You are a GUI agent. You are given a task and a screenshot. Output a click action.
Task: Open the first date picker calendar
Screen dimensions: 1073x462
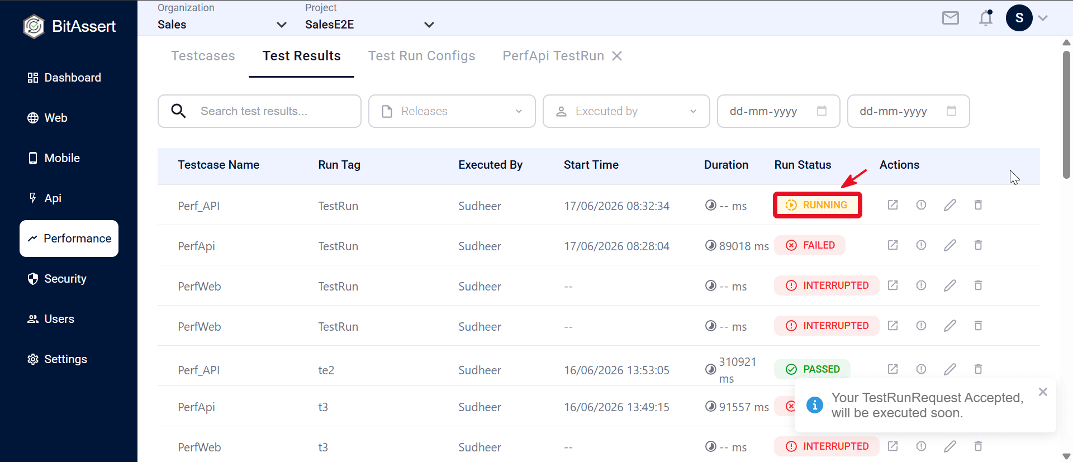[822, 111]
